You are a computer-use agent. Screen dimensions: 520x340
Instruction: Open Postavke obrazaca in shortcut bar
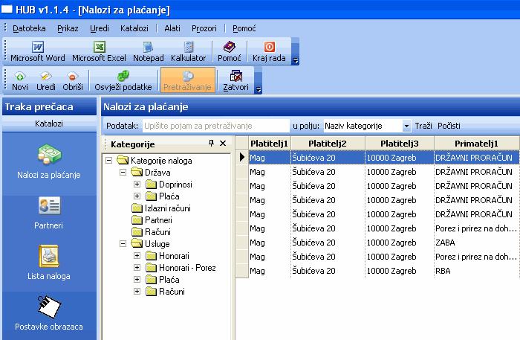point(49,313)
